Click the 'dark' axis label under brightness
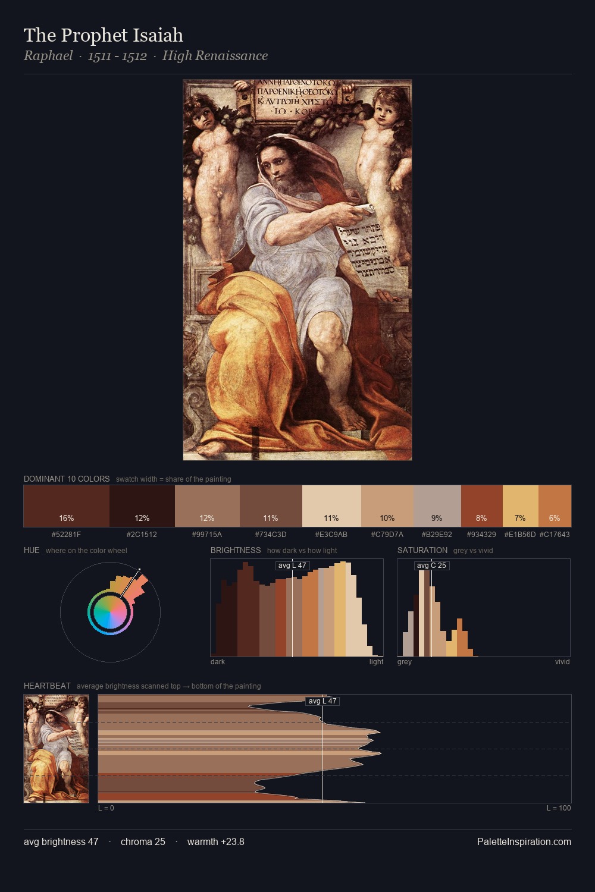The width and height of the screenshot is (595, 892). [218, 662]
